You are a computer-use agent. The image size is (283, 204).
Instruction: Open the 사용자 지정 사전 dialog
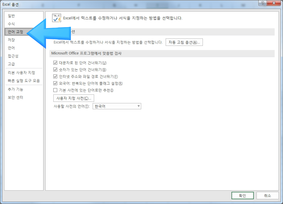pyautogui.click(x=74, y=98)
